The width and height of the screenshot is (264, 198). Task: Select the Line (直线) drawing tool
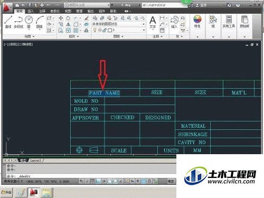tap(8, 22)
